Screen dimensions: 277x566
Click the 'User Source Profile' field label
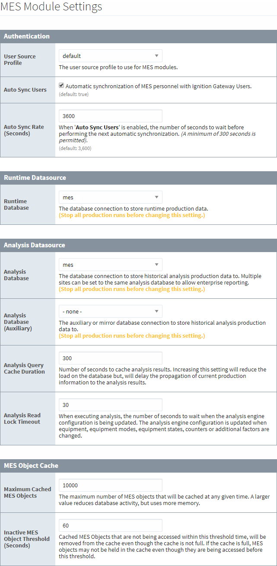click(x=20, y=60)
